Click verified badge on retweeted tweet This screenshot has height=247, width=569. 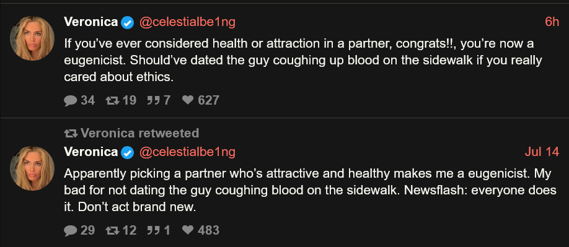tap(127, 152)
